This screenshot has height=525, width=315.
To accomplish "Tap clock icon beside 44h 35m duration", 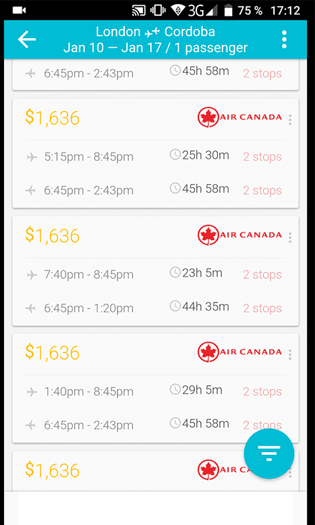I will (x=175, y=306).
